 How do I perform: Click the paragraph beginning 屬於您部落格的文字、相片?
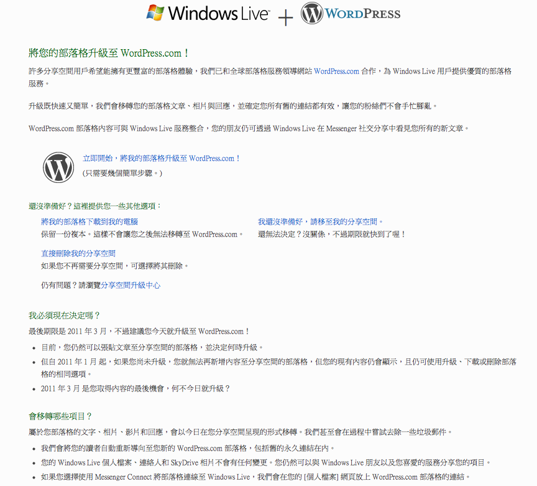pyautogui.click(x=241, y=432)
